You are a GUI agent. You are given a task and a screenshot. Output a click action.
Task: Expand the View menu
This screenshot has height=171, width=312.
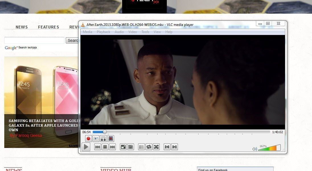coord(157,32)
